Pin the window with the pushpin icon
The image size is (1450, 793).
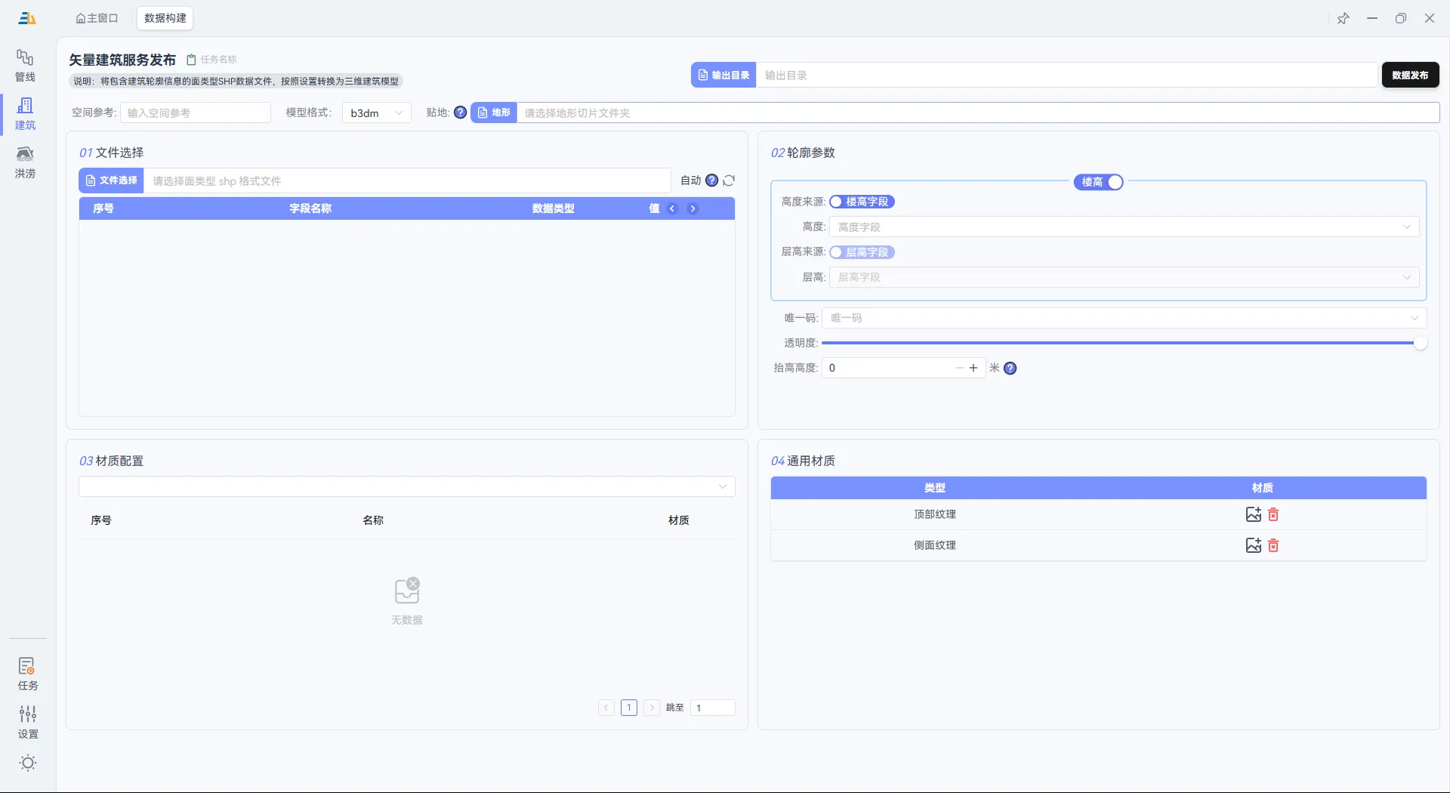coord(1343,18)
